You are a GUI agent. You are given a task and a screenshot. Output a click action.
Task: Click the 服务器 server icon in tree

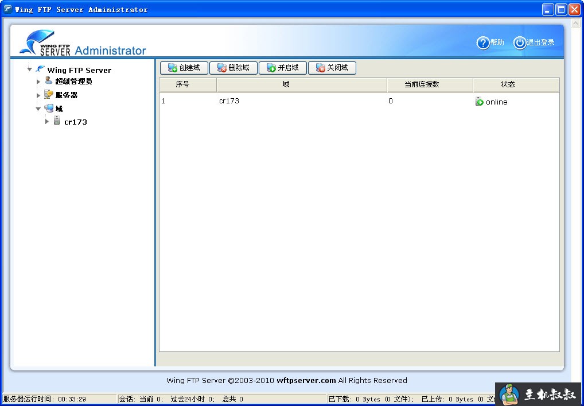(48, 94)
